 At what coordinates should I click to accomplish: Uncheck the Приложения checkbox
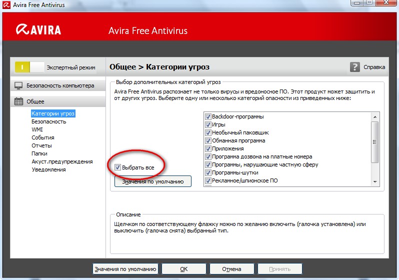(208, 148)
